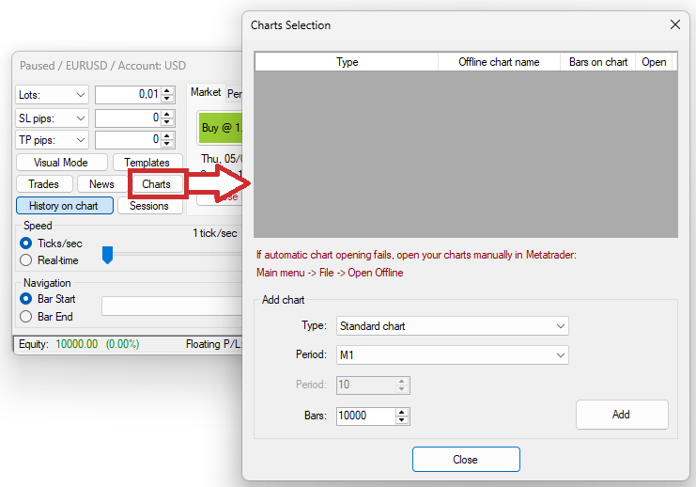Increase the TP pips spinner value

(168, 135)
